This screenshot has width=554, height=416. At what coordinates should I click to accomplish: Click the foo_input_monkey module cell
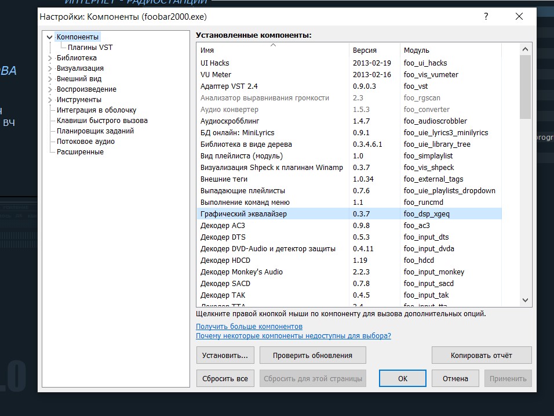coord(434,272)
